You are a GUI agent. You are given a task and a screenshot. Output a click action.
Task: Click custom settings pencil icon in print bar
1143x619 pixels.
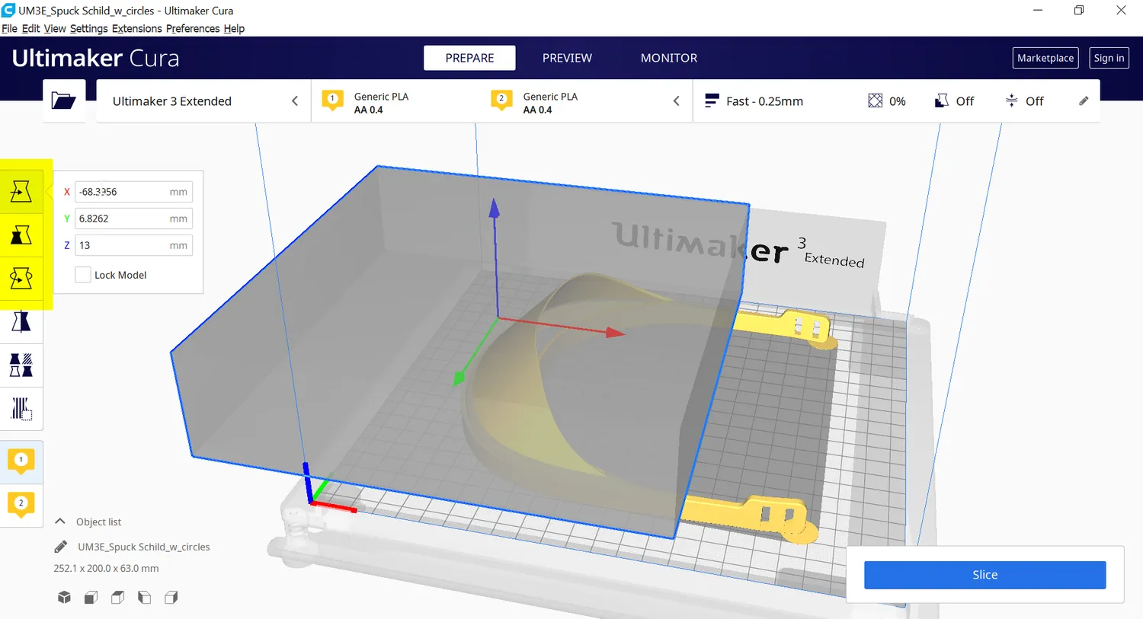pos(1084,101)
